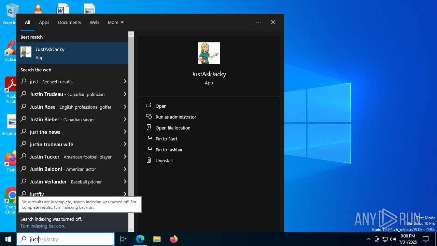Switch to the Documents tab

tap(69, 22)
